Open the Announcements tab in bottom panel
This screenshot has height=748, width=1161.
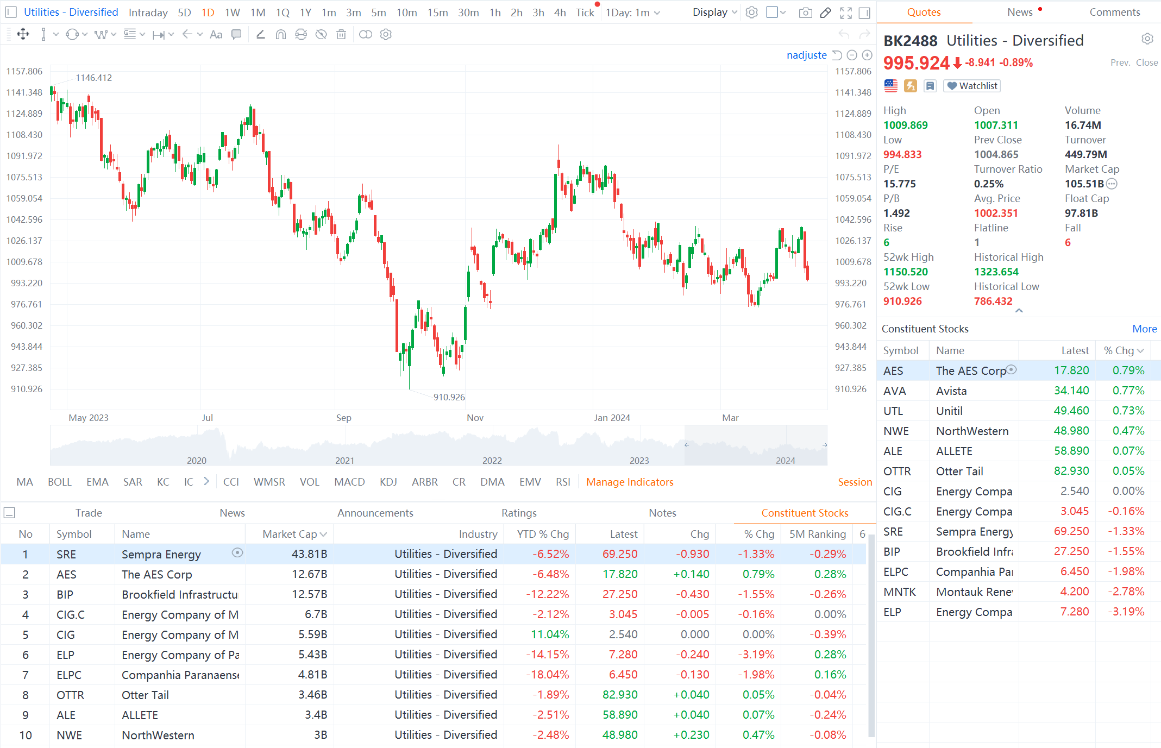tap(375, 513)
